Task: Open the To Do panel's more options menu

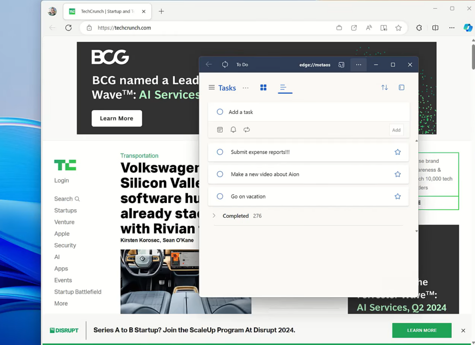Action: [x=359, y=64]
